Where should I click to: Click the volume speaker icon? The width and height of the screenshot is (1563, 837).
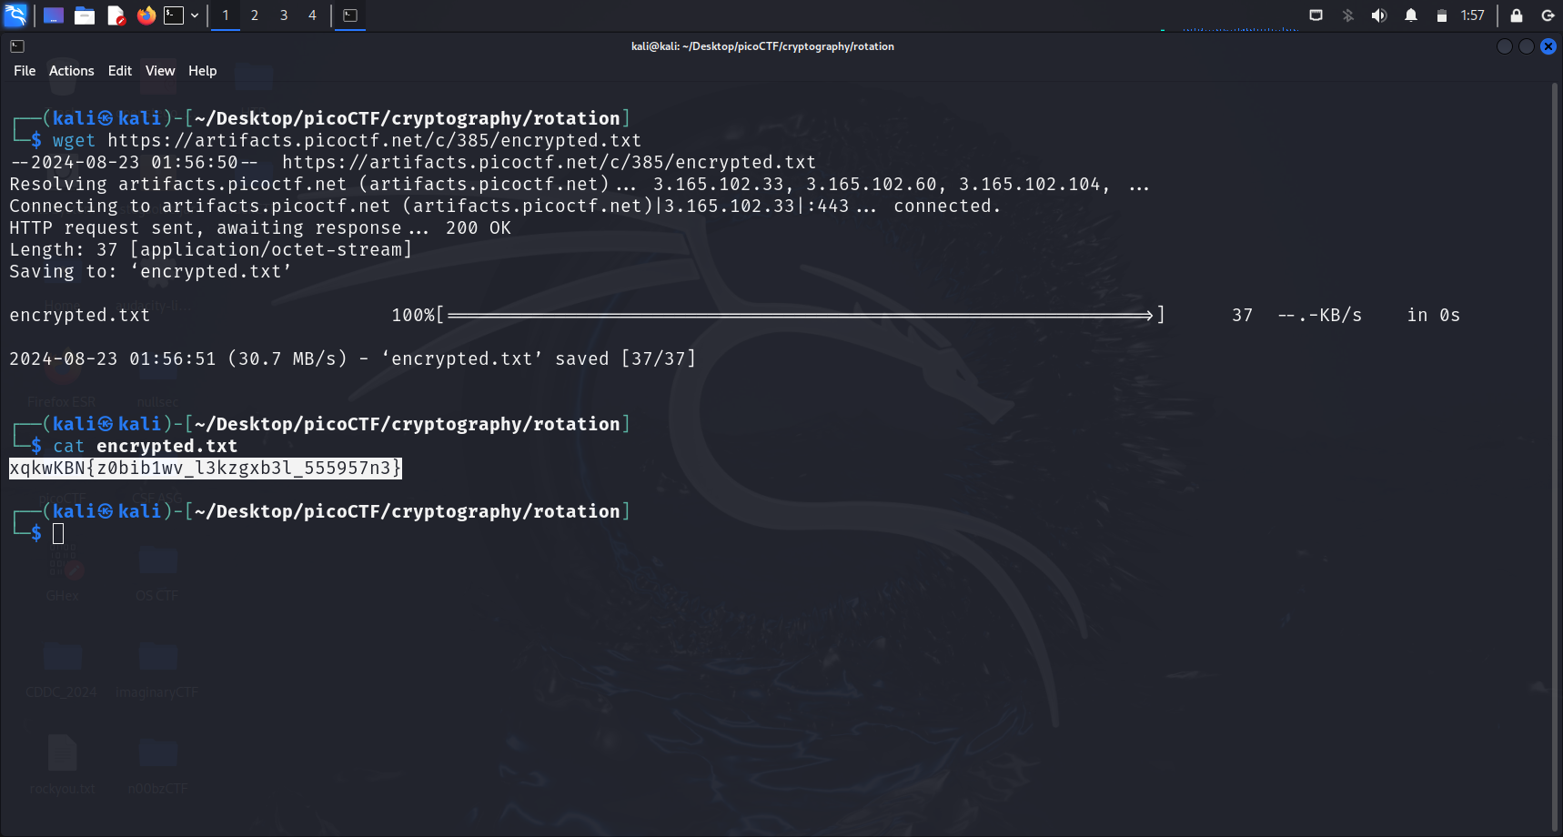click(x=1379, y=15)
